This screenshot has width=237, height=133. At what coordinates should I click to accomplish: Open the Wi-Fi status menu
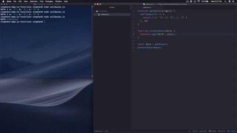click(198, 1)
